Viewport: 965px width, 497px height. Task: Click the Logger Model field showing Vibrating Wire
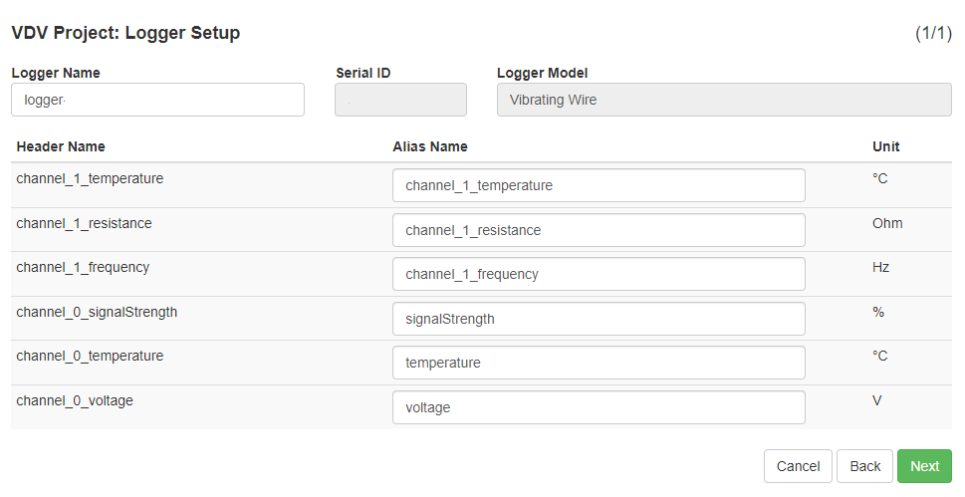tap(724, 100)
